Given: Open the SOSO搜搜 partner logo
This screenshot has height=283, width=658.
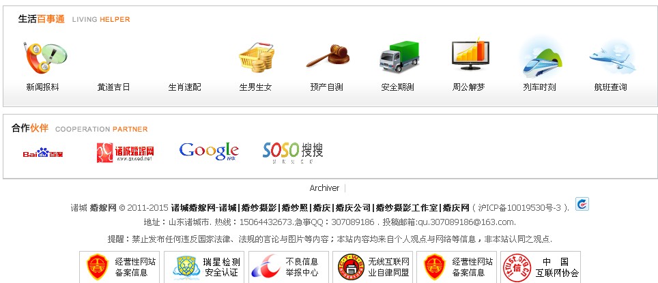Looking at the screenshot, I should click(x=293, y=153).
